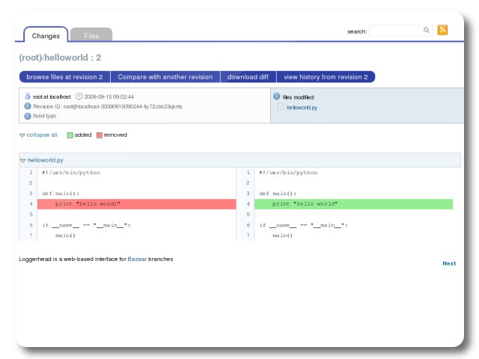Click the download diff button
The image size is (479, 359).
(x=248, y=77)
